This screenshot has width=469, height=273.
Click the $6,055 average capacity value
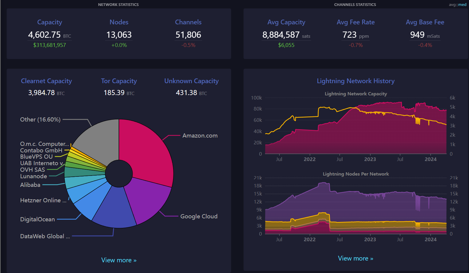point(286,45)
